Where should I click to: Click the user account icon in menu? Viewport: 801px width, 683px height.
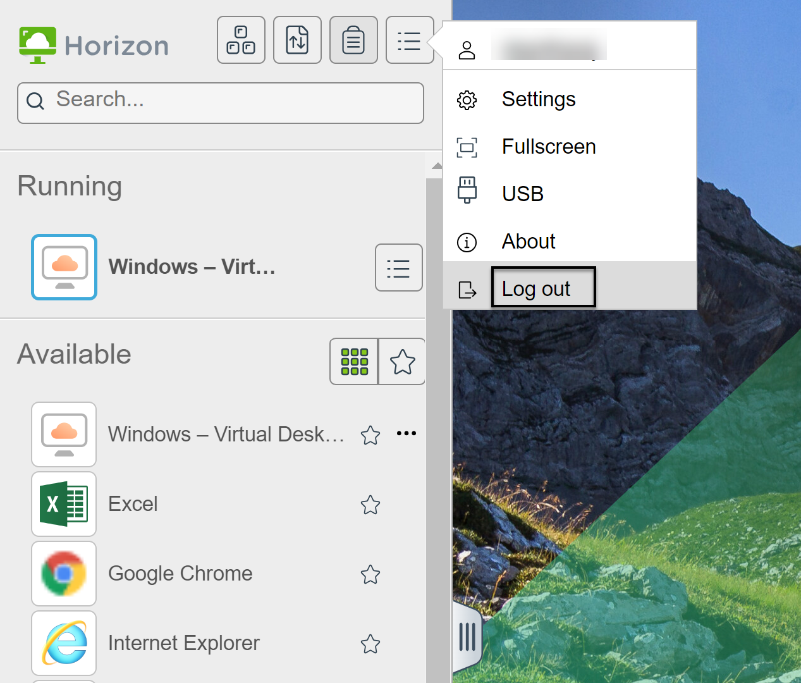click(x=467, y=50)
